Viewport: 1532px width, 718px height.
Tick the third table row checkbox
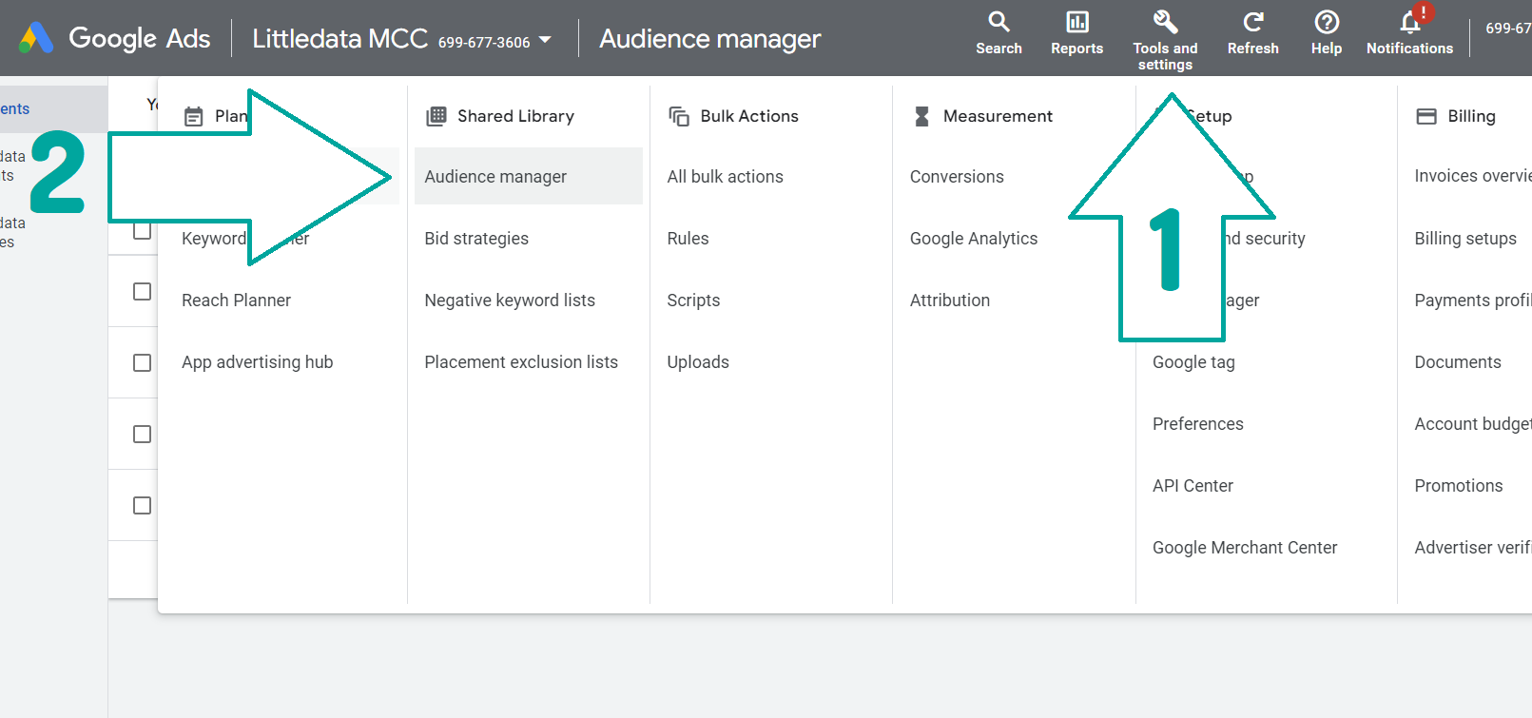(x=142, y=362)
